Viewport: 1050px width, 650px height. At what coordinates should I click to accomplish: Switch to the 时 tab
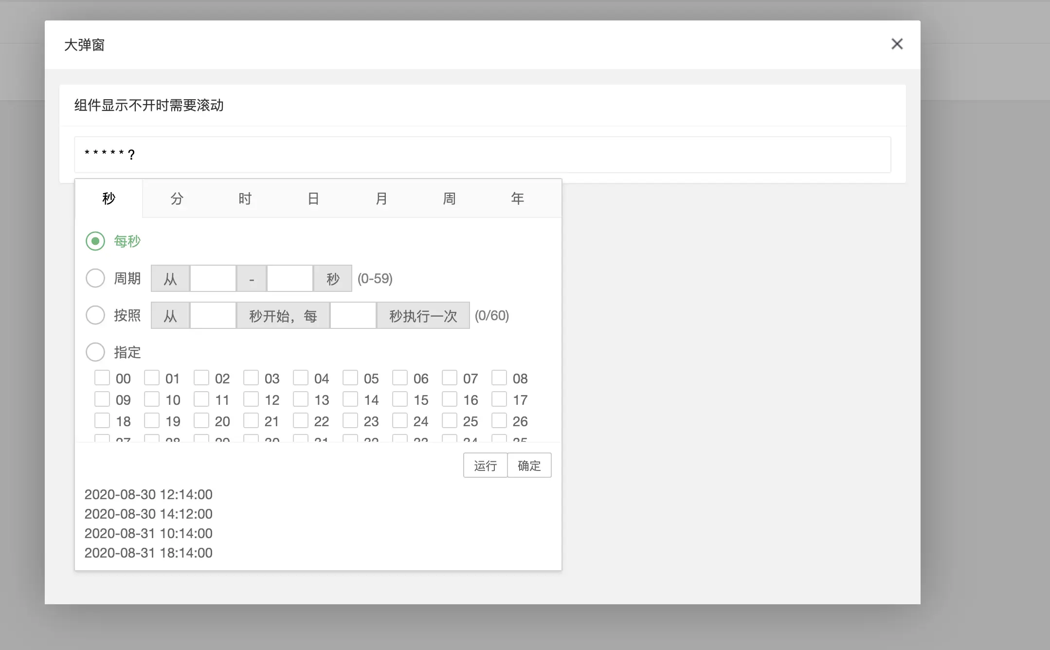click(x=244, y=198)
